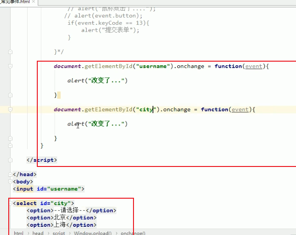Go to head in the breadcrumb bar
The height and width of the screenshot is (235, 296).
click(x=38, y=233)
